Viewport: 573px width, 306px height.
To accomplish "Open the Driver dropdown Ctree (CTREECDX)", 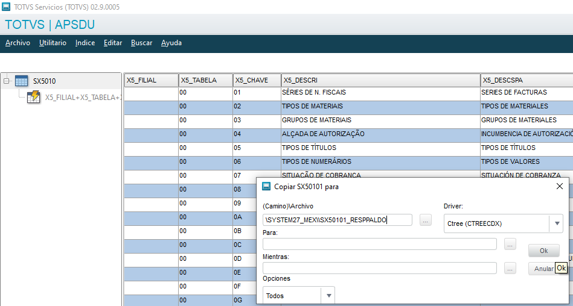I will coord(503,223).
